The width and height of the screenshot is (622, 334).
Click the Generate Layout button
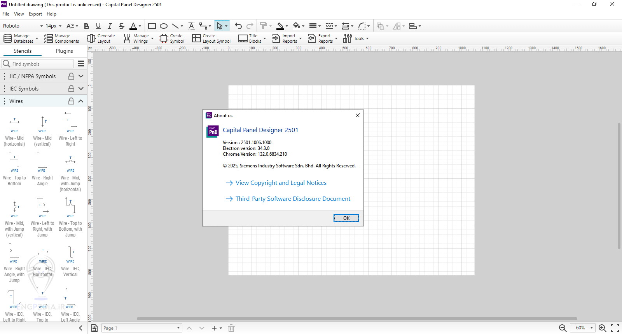(101, 38)
